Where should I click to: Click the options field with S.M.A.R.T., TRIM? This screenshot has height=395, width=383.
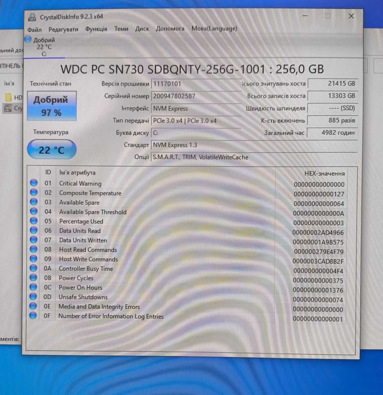254,157
